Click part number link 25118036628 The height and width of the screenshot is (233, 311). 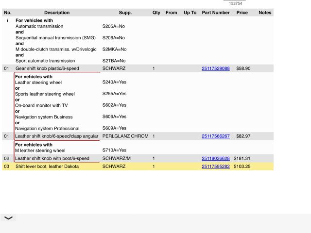tap(215, 159)
